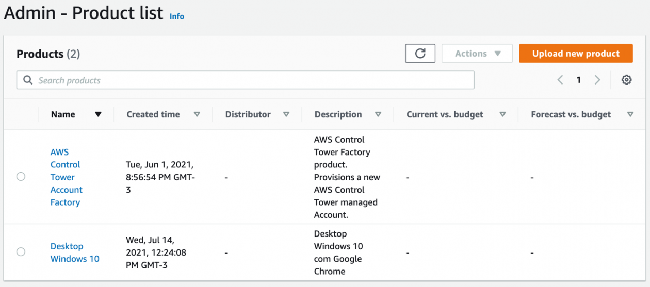The image size is (650, 287).
Task: Click Upload new product button
Action: tap(576, 54)
